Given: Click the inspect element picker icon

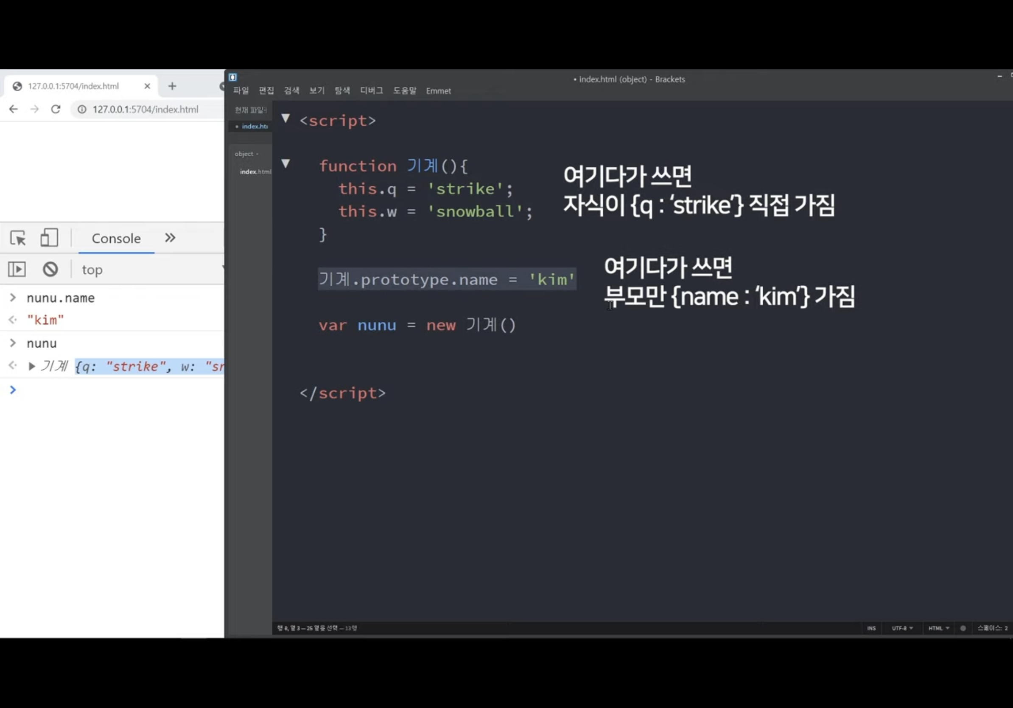Looking at the screenshot, I should (x=18, y=238).
